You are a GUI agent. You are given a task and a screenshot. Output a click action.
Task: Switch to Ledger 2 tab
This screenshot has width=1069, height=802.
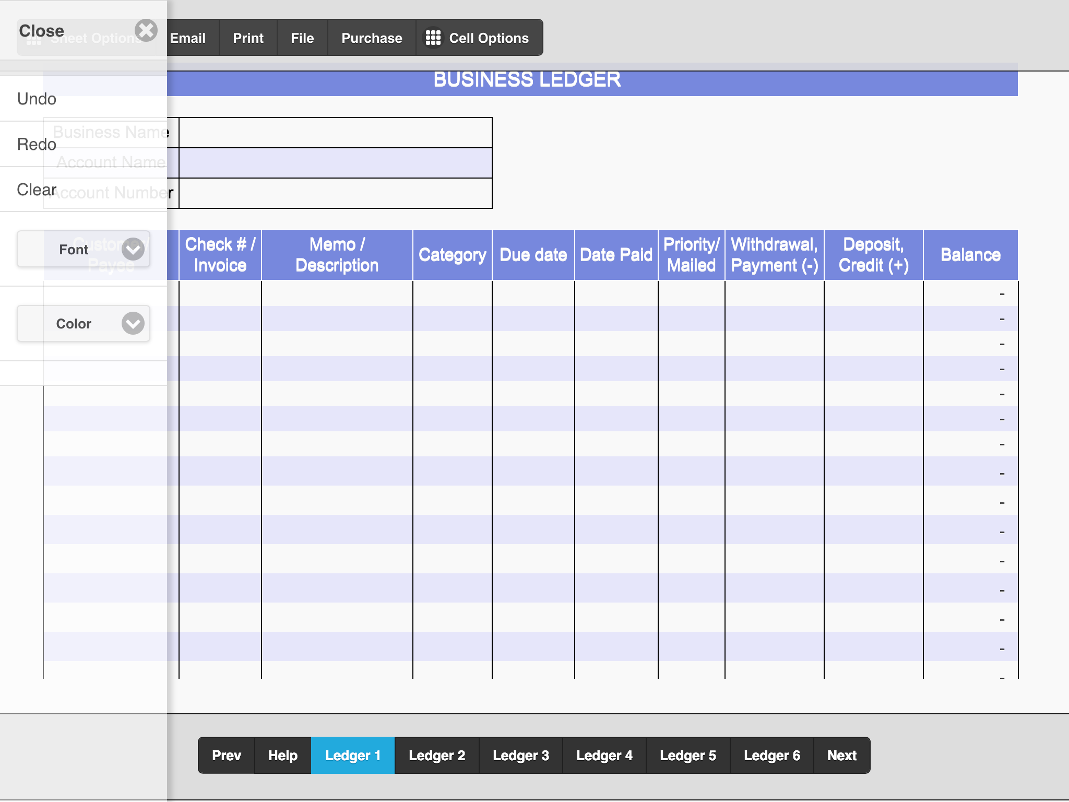437,755
